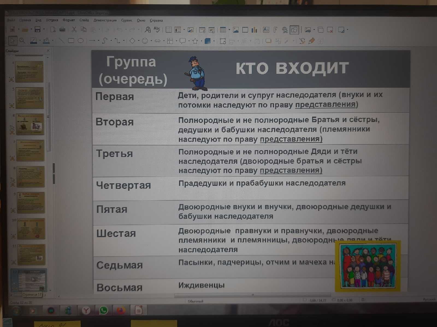Image resolution: width=437 pixels, height=327 pixels.
Task: Open the line color tool
Action: (34, 41)
